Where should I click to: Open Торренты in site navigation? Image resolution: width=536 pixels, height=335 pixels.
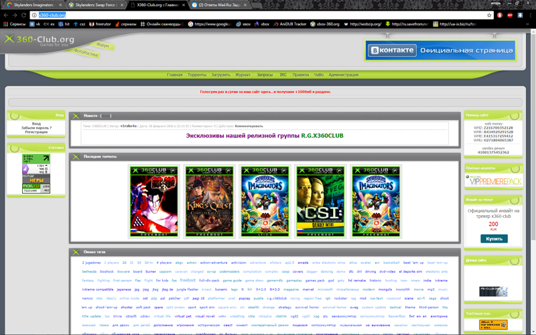[197, 74]
